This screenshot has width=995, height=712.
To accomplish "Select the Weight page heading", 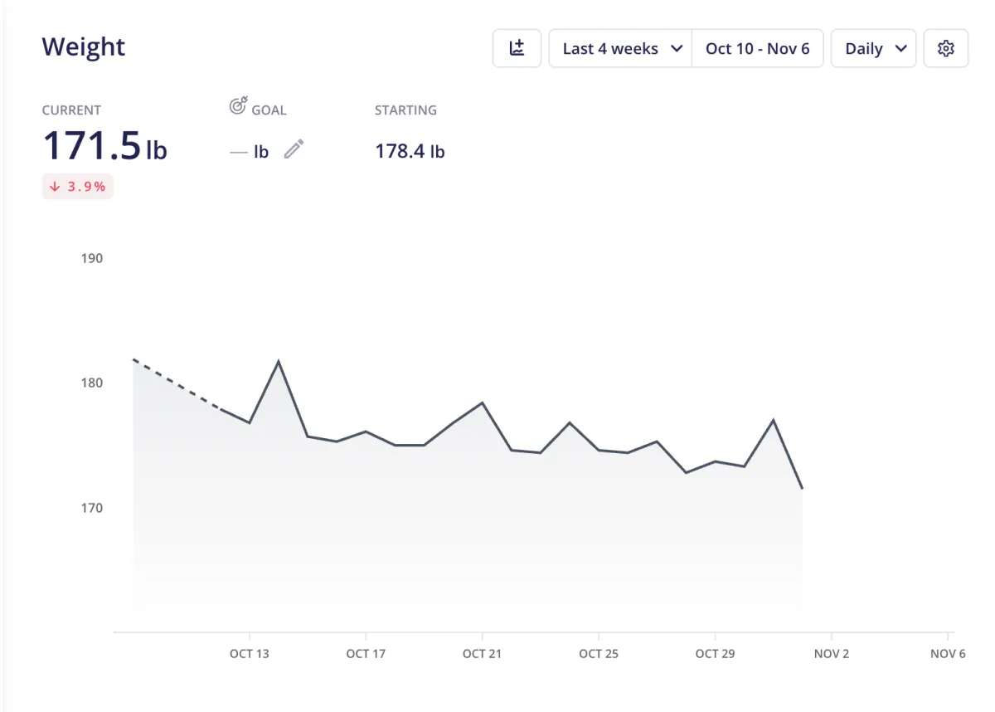I will pyautogui.click(x=84, y=46).
